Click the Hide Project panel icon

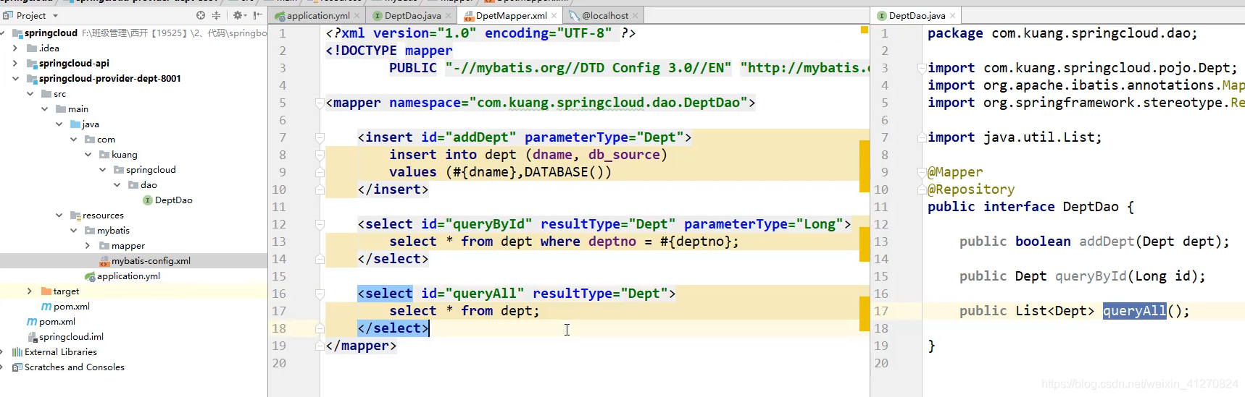[x=258, y=15]
